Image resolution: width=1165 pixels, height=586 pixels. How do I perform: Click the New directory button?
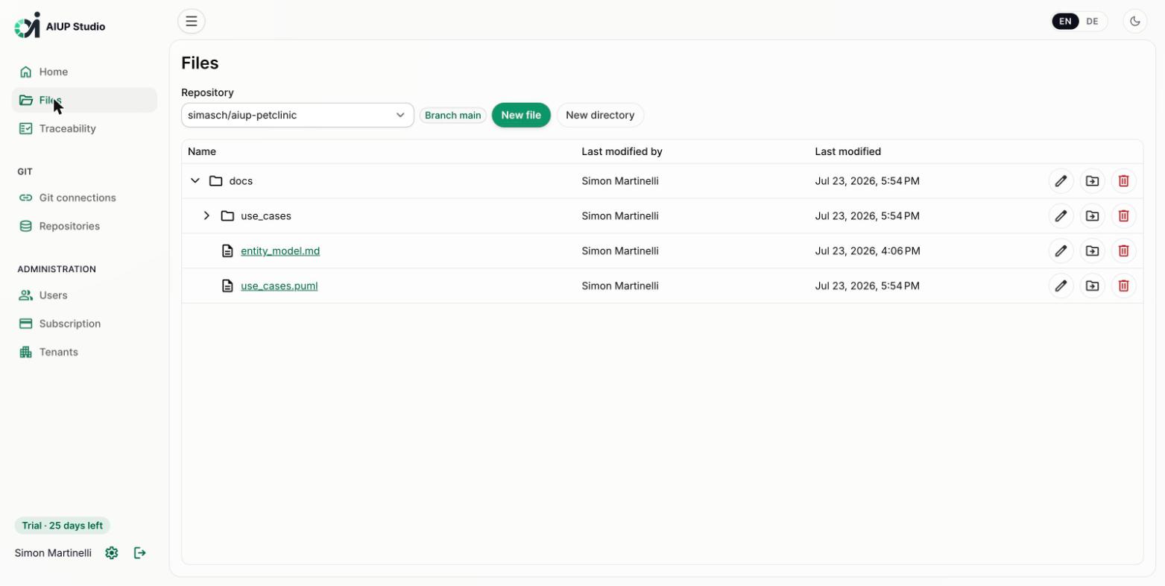pos(600,116)
